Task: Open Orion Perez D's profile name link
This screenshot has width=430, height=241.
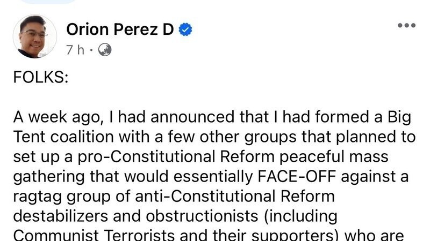Action: (119, 30)
